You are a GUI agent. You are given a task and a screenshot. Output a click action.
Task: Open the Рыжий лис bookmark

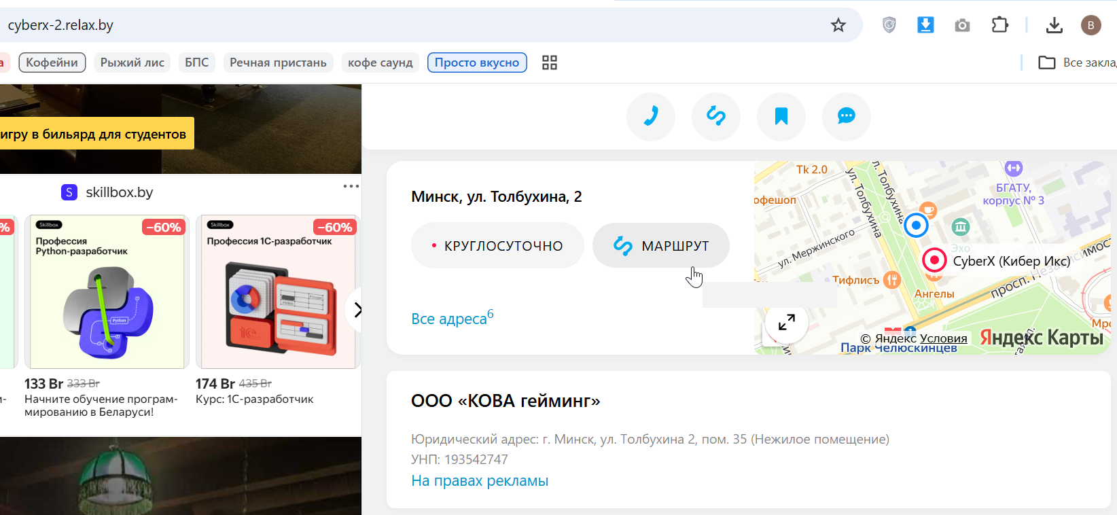[x=132, y=63]
